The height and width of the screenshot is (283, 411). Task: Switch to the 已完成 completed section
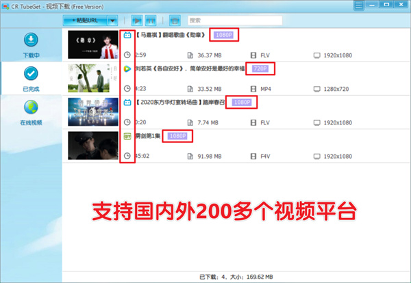point(31,79)
